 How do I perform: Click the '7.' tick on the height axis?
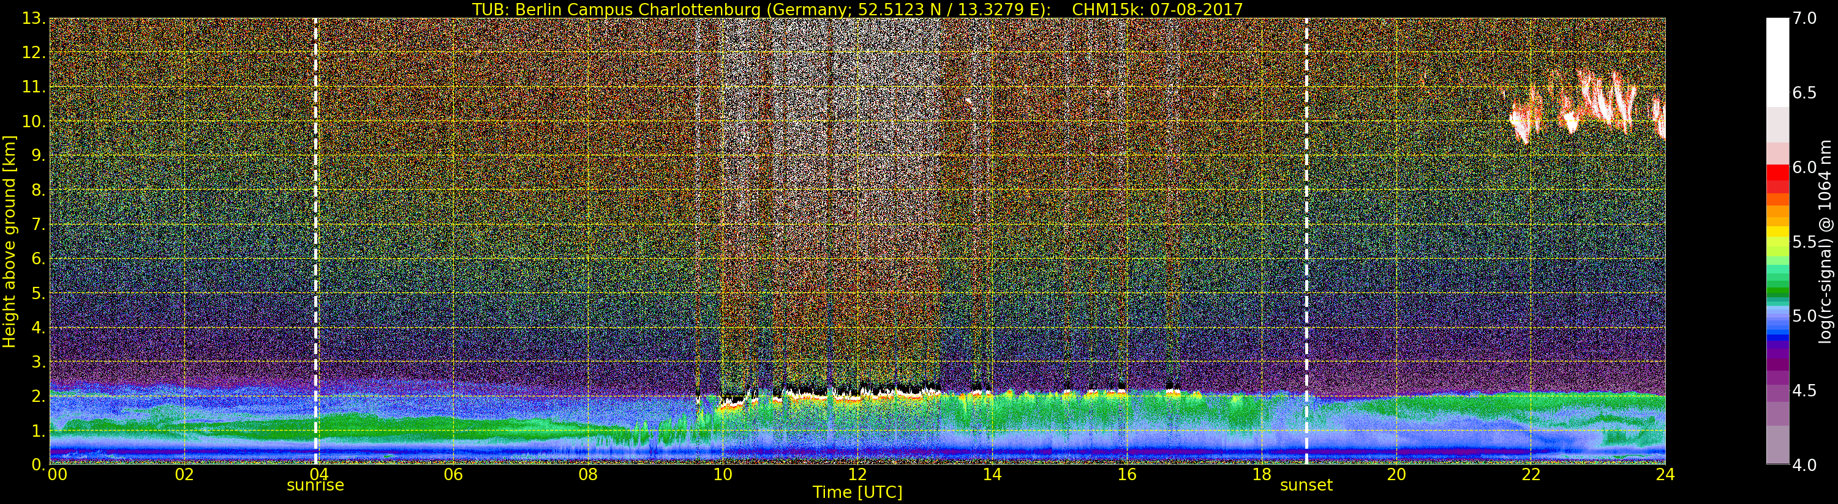(x=39, y=224)
